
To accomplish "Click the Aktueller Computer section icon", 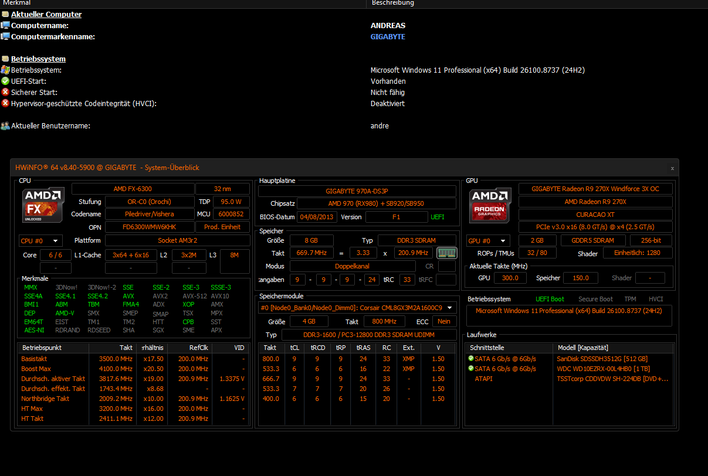I will 5,14.
